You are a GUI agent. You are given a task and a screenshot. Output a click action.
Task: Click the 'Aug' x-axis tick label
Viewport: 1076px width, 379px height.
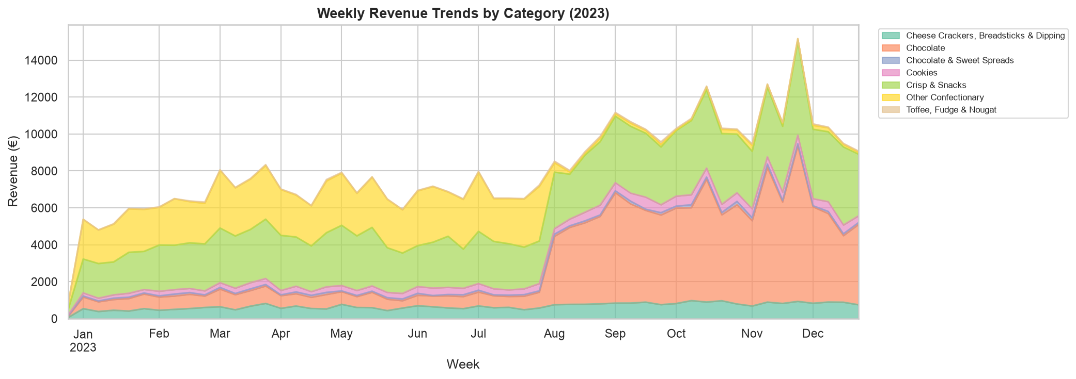554,334
